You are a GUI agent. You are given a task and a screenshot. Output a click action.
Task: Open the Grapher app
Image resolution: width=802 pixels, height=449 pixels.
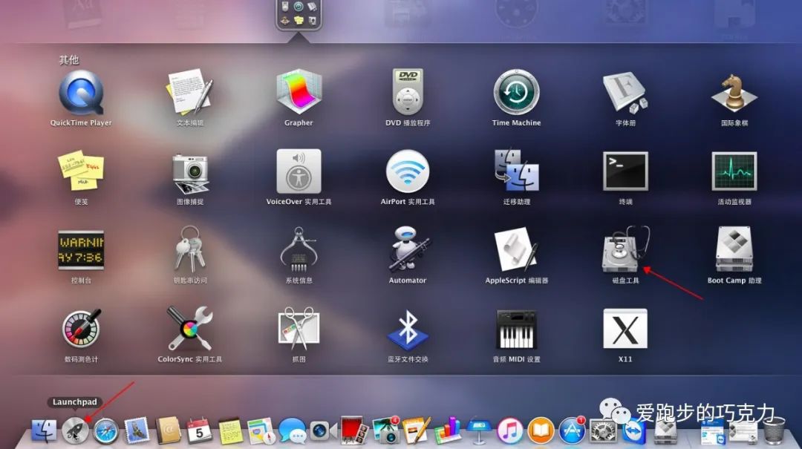299,93
